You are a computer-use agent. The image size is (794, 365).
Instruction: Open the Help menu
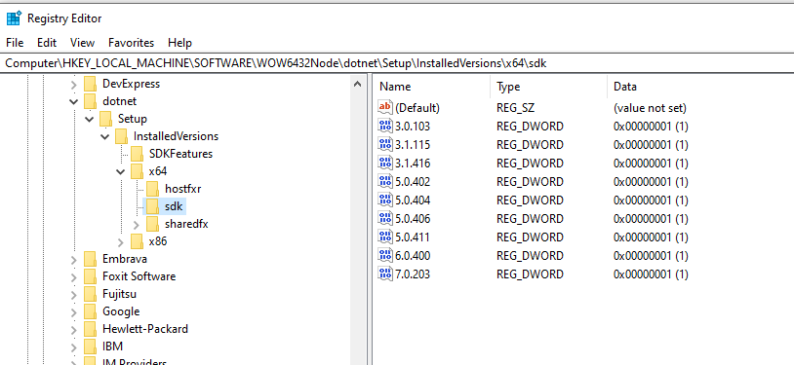[x=179, y=43]
